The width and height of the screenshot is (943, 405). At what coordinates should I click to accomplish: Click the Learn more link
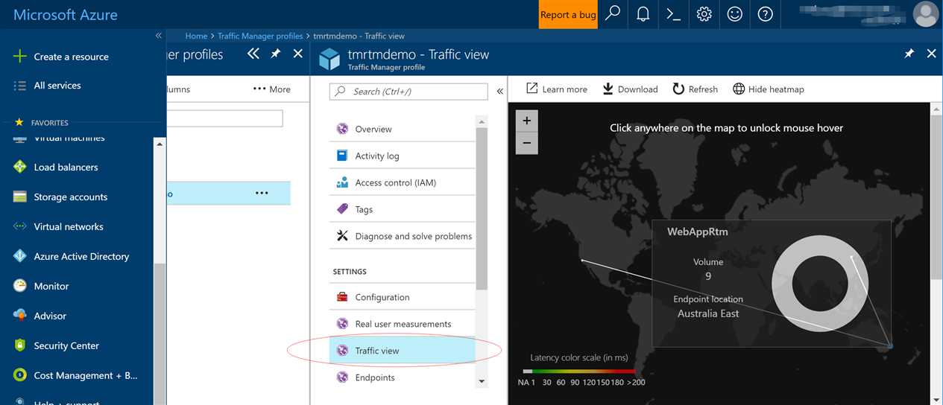pos(557,89)
